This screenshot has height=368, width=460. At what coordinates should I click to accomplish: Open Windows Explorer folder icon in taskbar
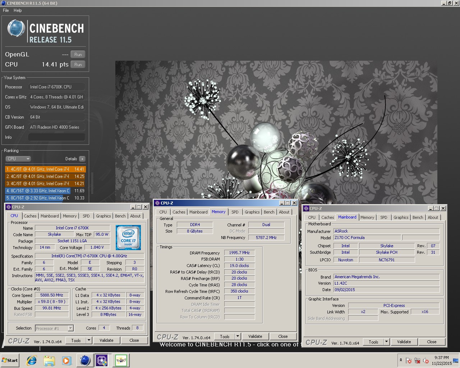click(49, 360)
